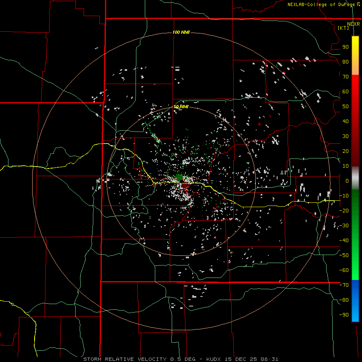Viewport: 362px width, 362px height.
Task: Click the -60 value on the velocity scale
Action: (344, 270)
